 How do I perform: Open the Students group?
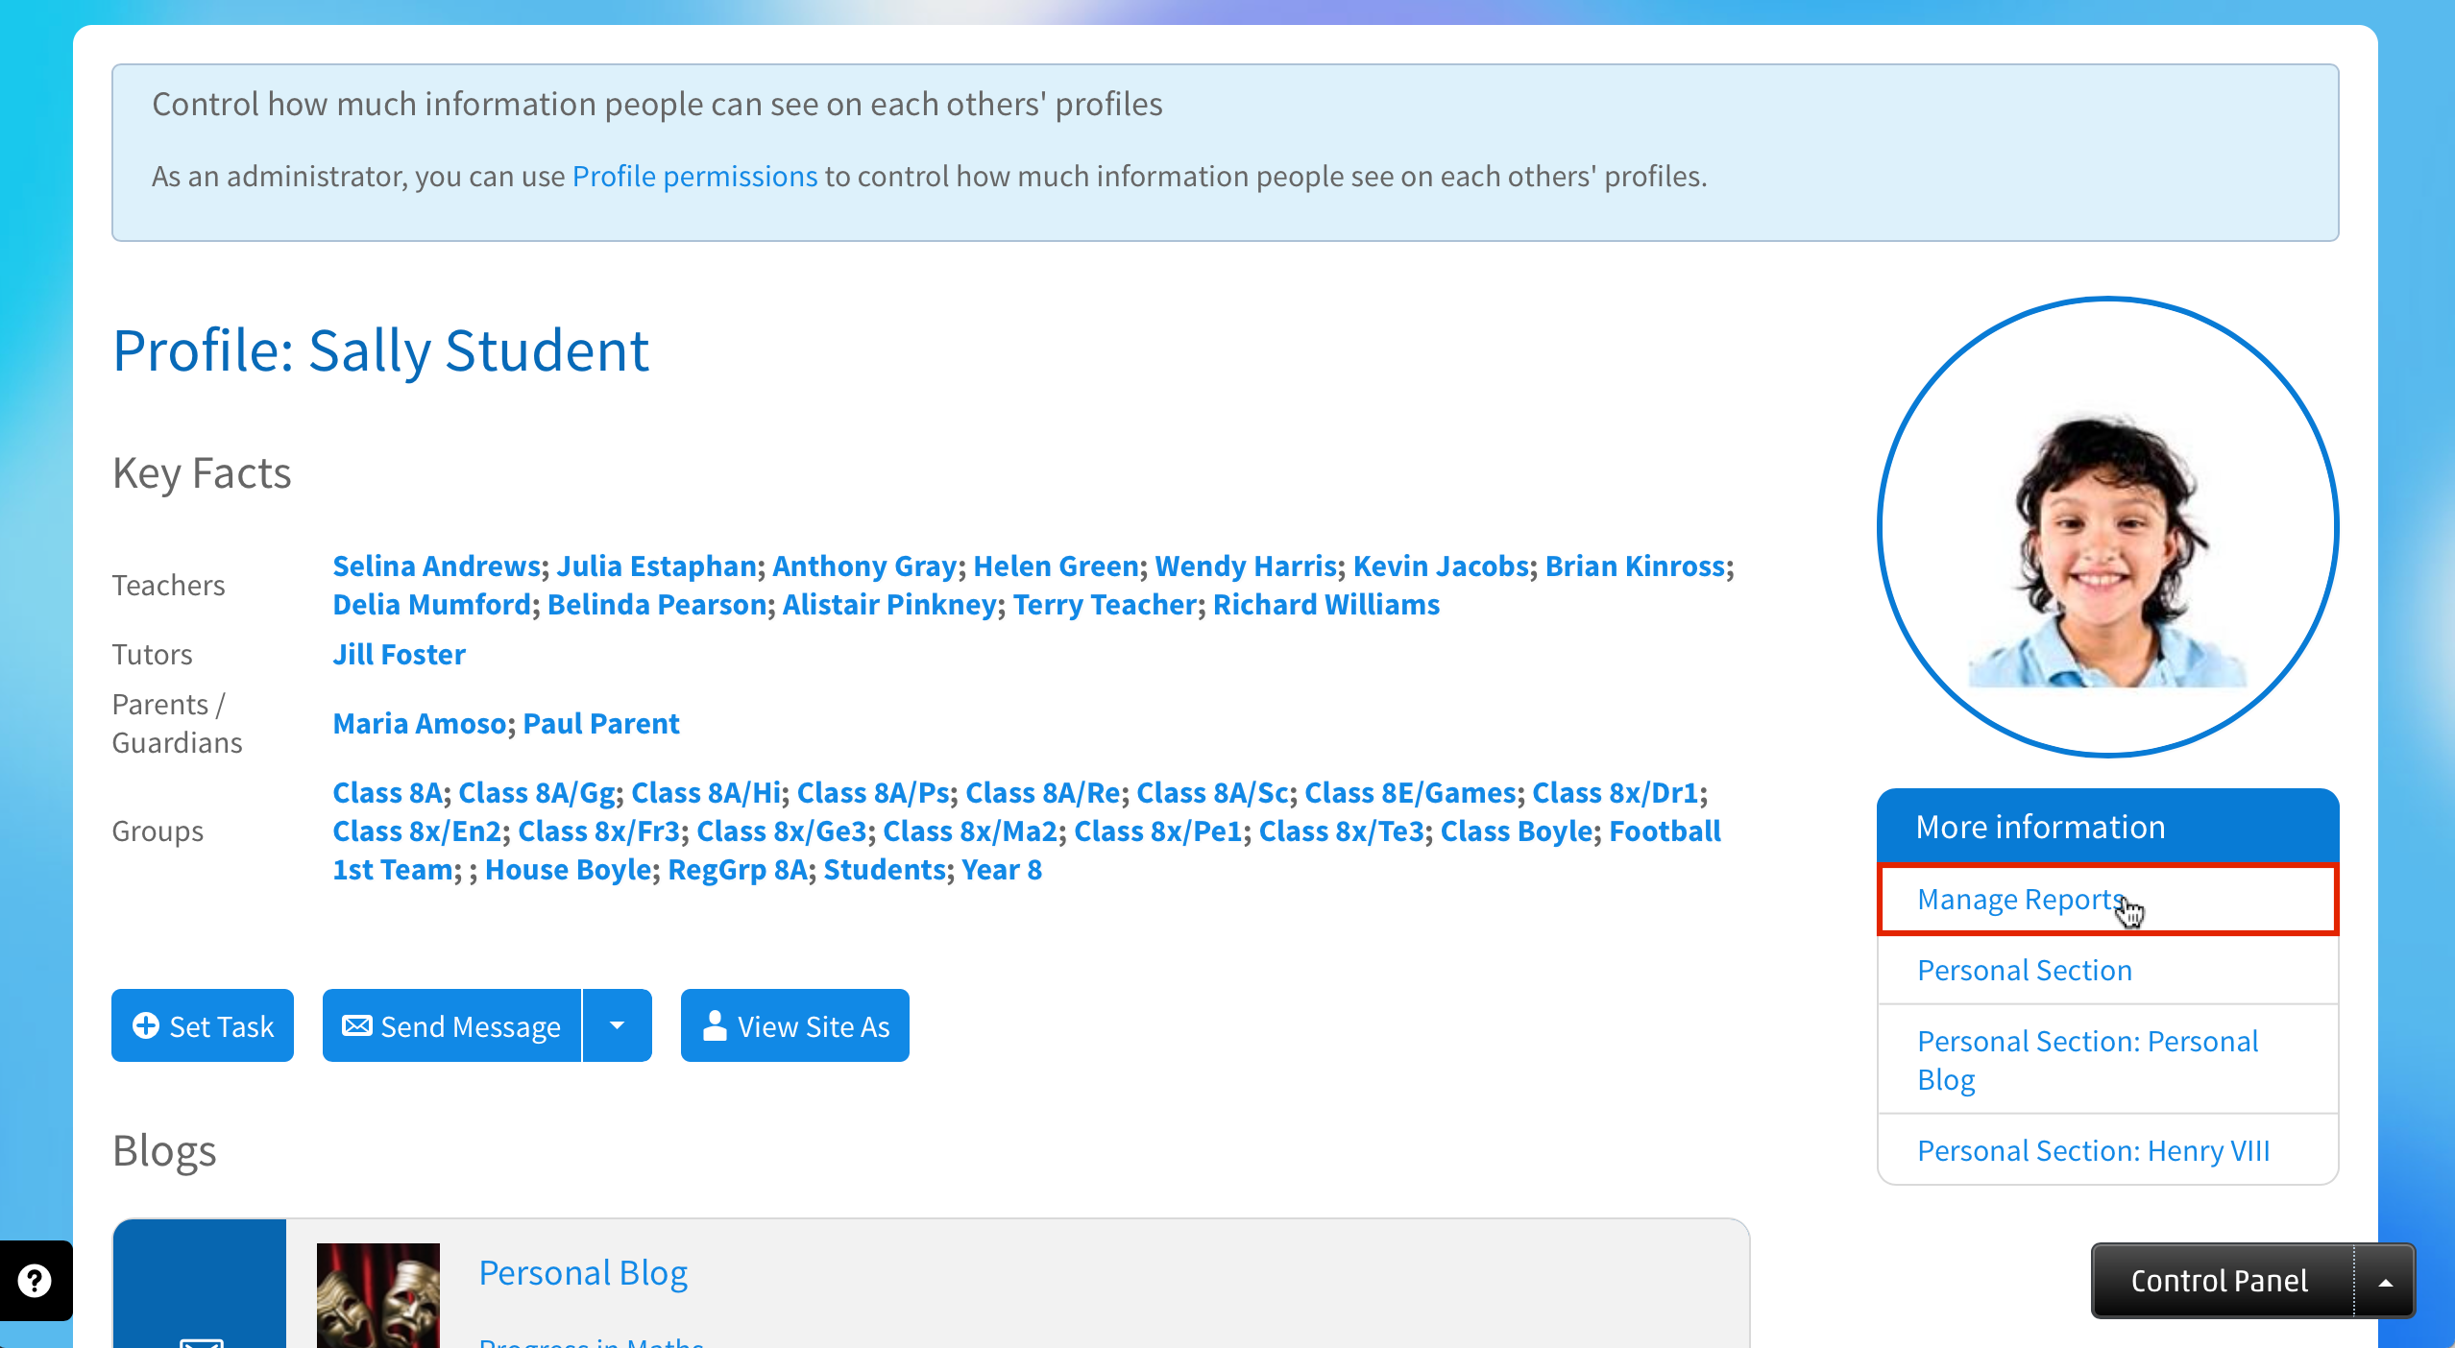(885, 869)
